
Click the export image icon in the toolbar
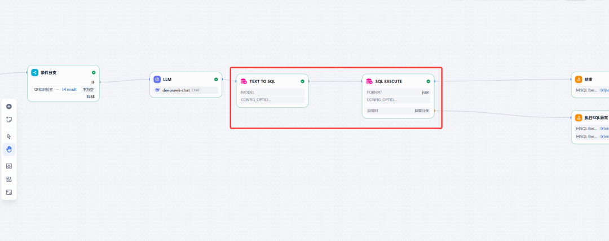click(9, 166)
